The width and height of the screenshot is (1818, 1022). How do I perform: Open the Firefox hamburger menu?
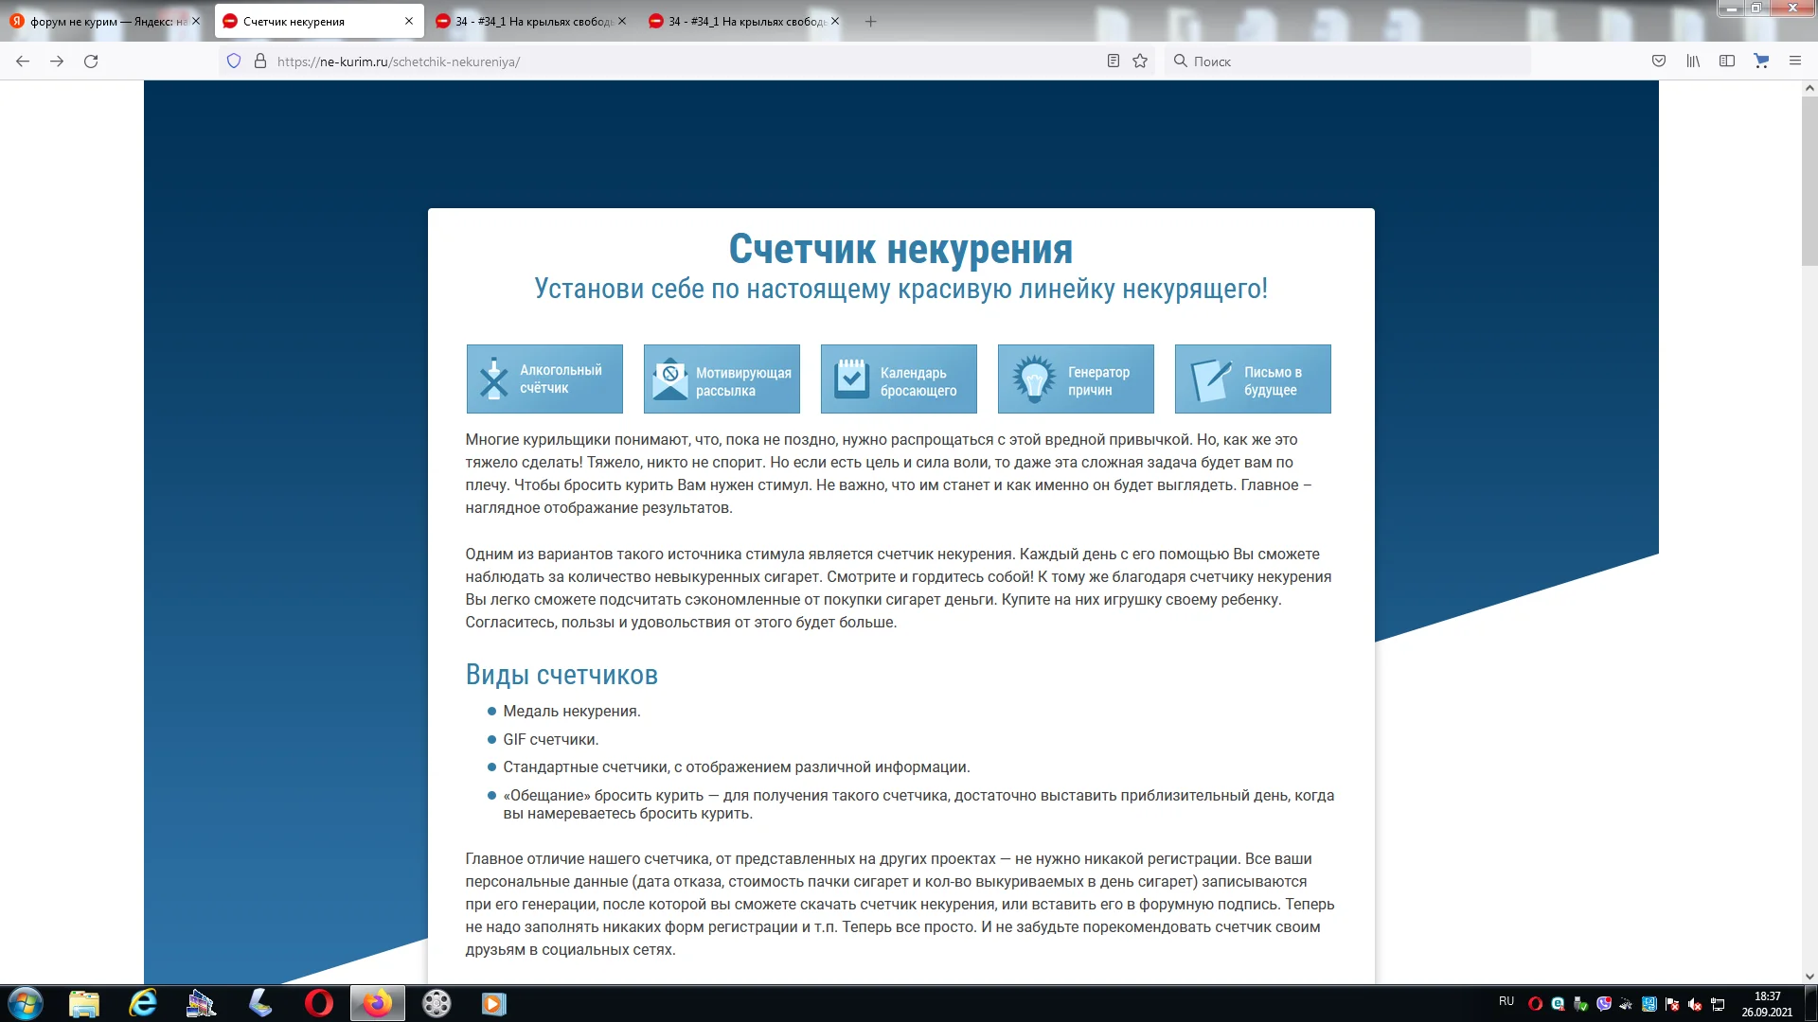1794,62
